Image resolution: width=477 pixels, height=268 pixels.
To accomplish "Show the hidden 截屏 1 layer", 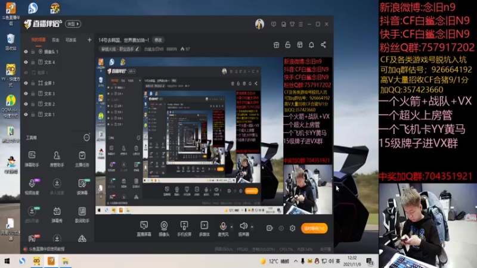I will pos(26,73).
